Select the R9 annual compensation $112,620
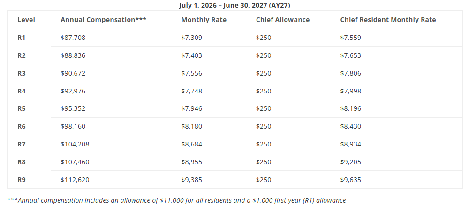 (x=75, y=180)
